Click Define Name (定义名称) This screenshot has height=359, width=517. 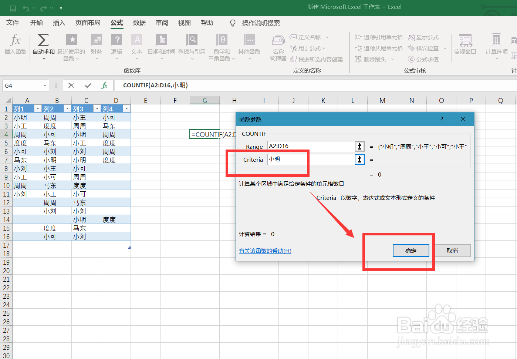[305, 37]
